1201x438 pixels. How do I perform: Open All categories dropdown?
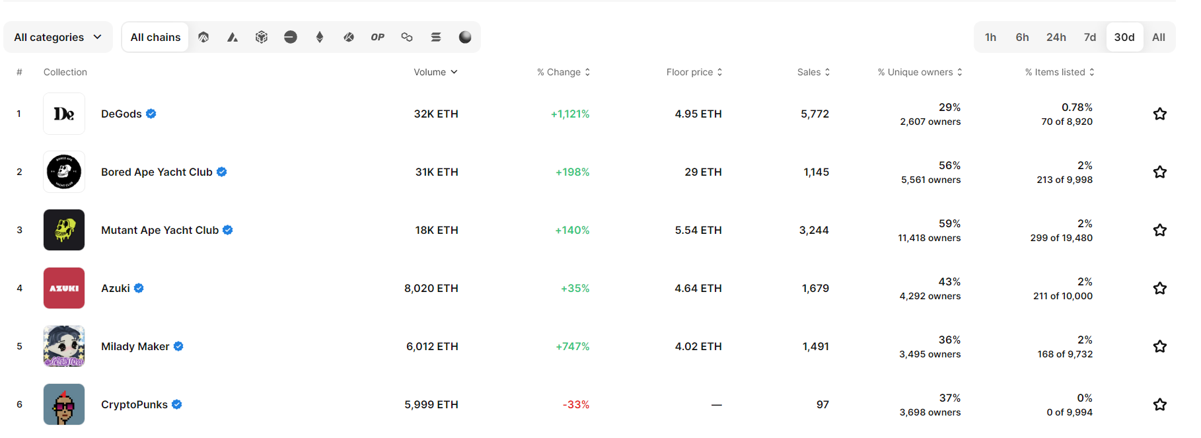pyautogui.click(x=58, y=37)
